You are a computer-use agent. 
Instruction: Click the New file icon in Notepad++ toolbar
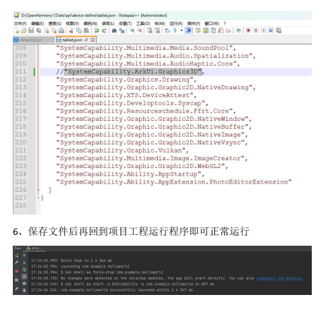pos(16,30)
